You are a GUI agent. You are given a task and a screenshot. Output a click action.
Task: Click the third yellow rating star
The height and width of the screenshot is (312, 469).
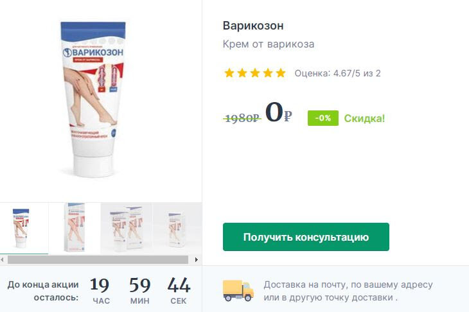[x=255, y=73]
